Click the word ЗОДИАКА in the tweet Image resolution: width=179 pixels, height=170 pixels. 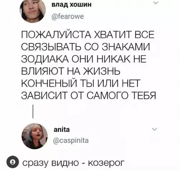click(45, 59)
